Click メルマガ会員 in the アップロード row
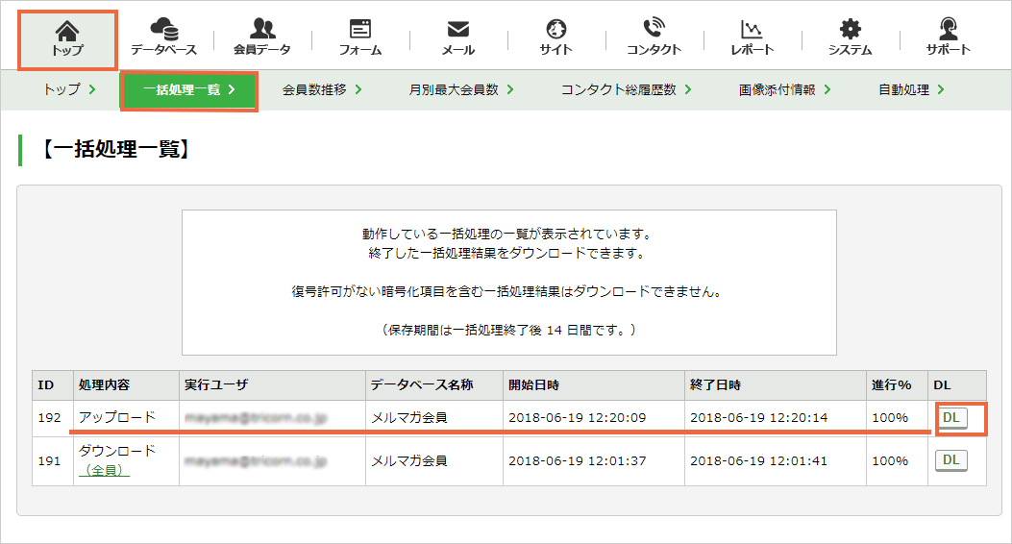This screenshot has height=544, width=1012. (409, 418)
